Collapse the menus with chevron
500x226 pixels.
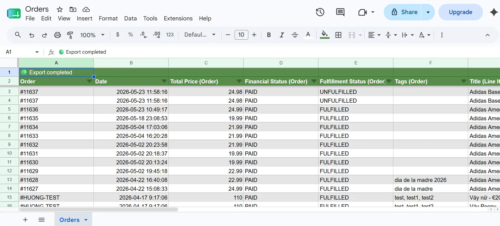click(x=487, y=35)
